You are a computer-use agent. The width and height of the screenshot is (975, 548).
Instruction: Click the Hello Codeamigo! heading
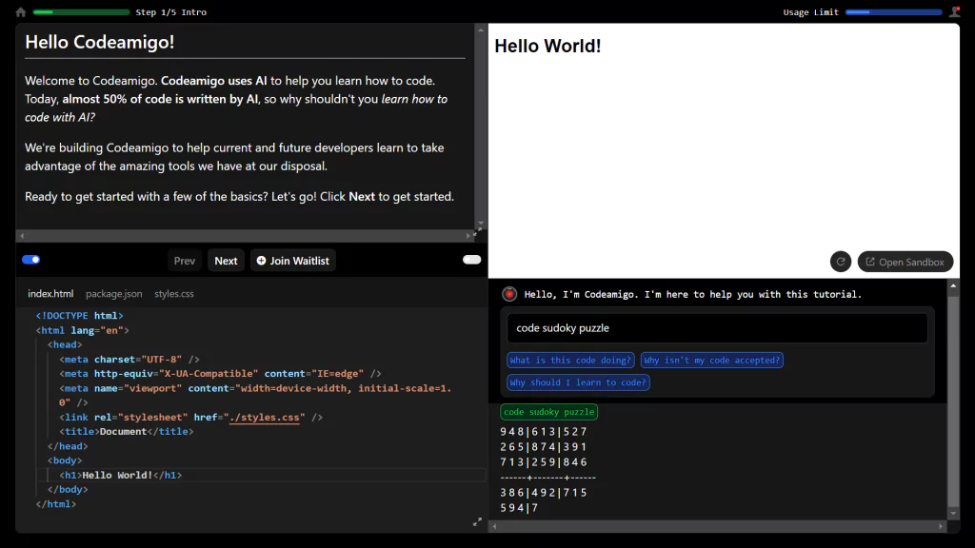(x=99, y=42)
